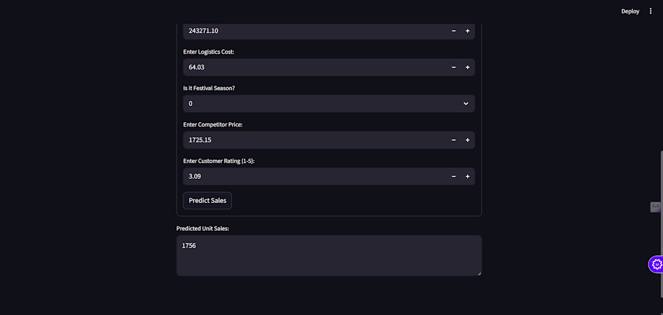Decrease the Customer Rating value

point(454,176)
